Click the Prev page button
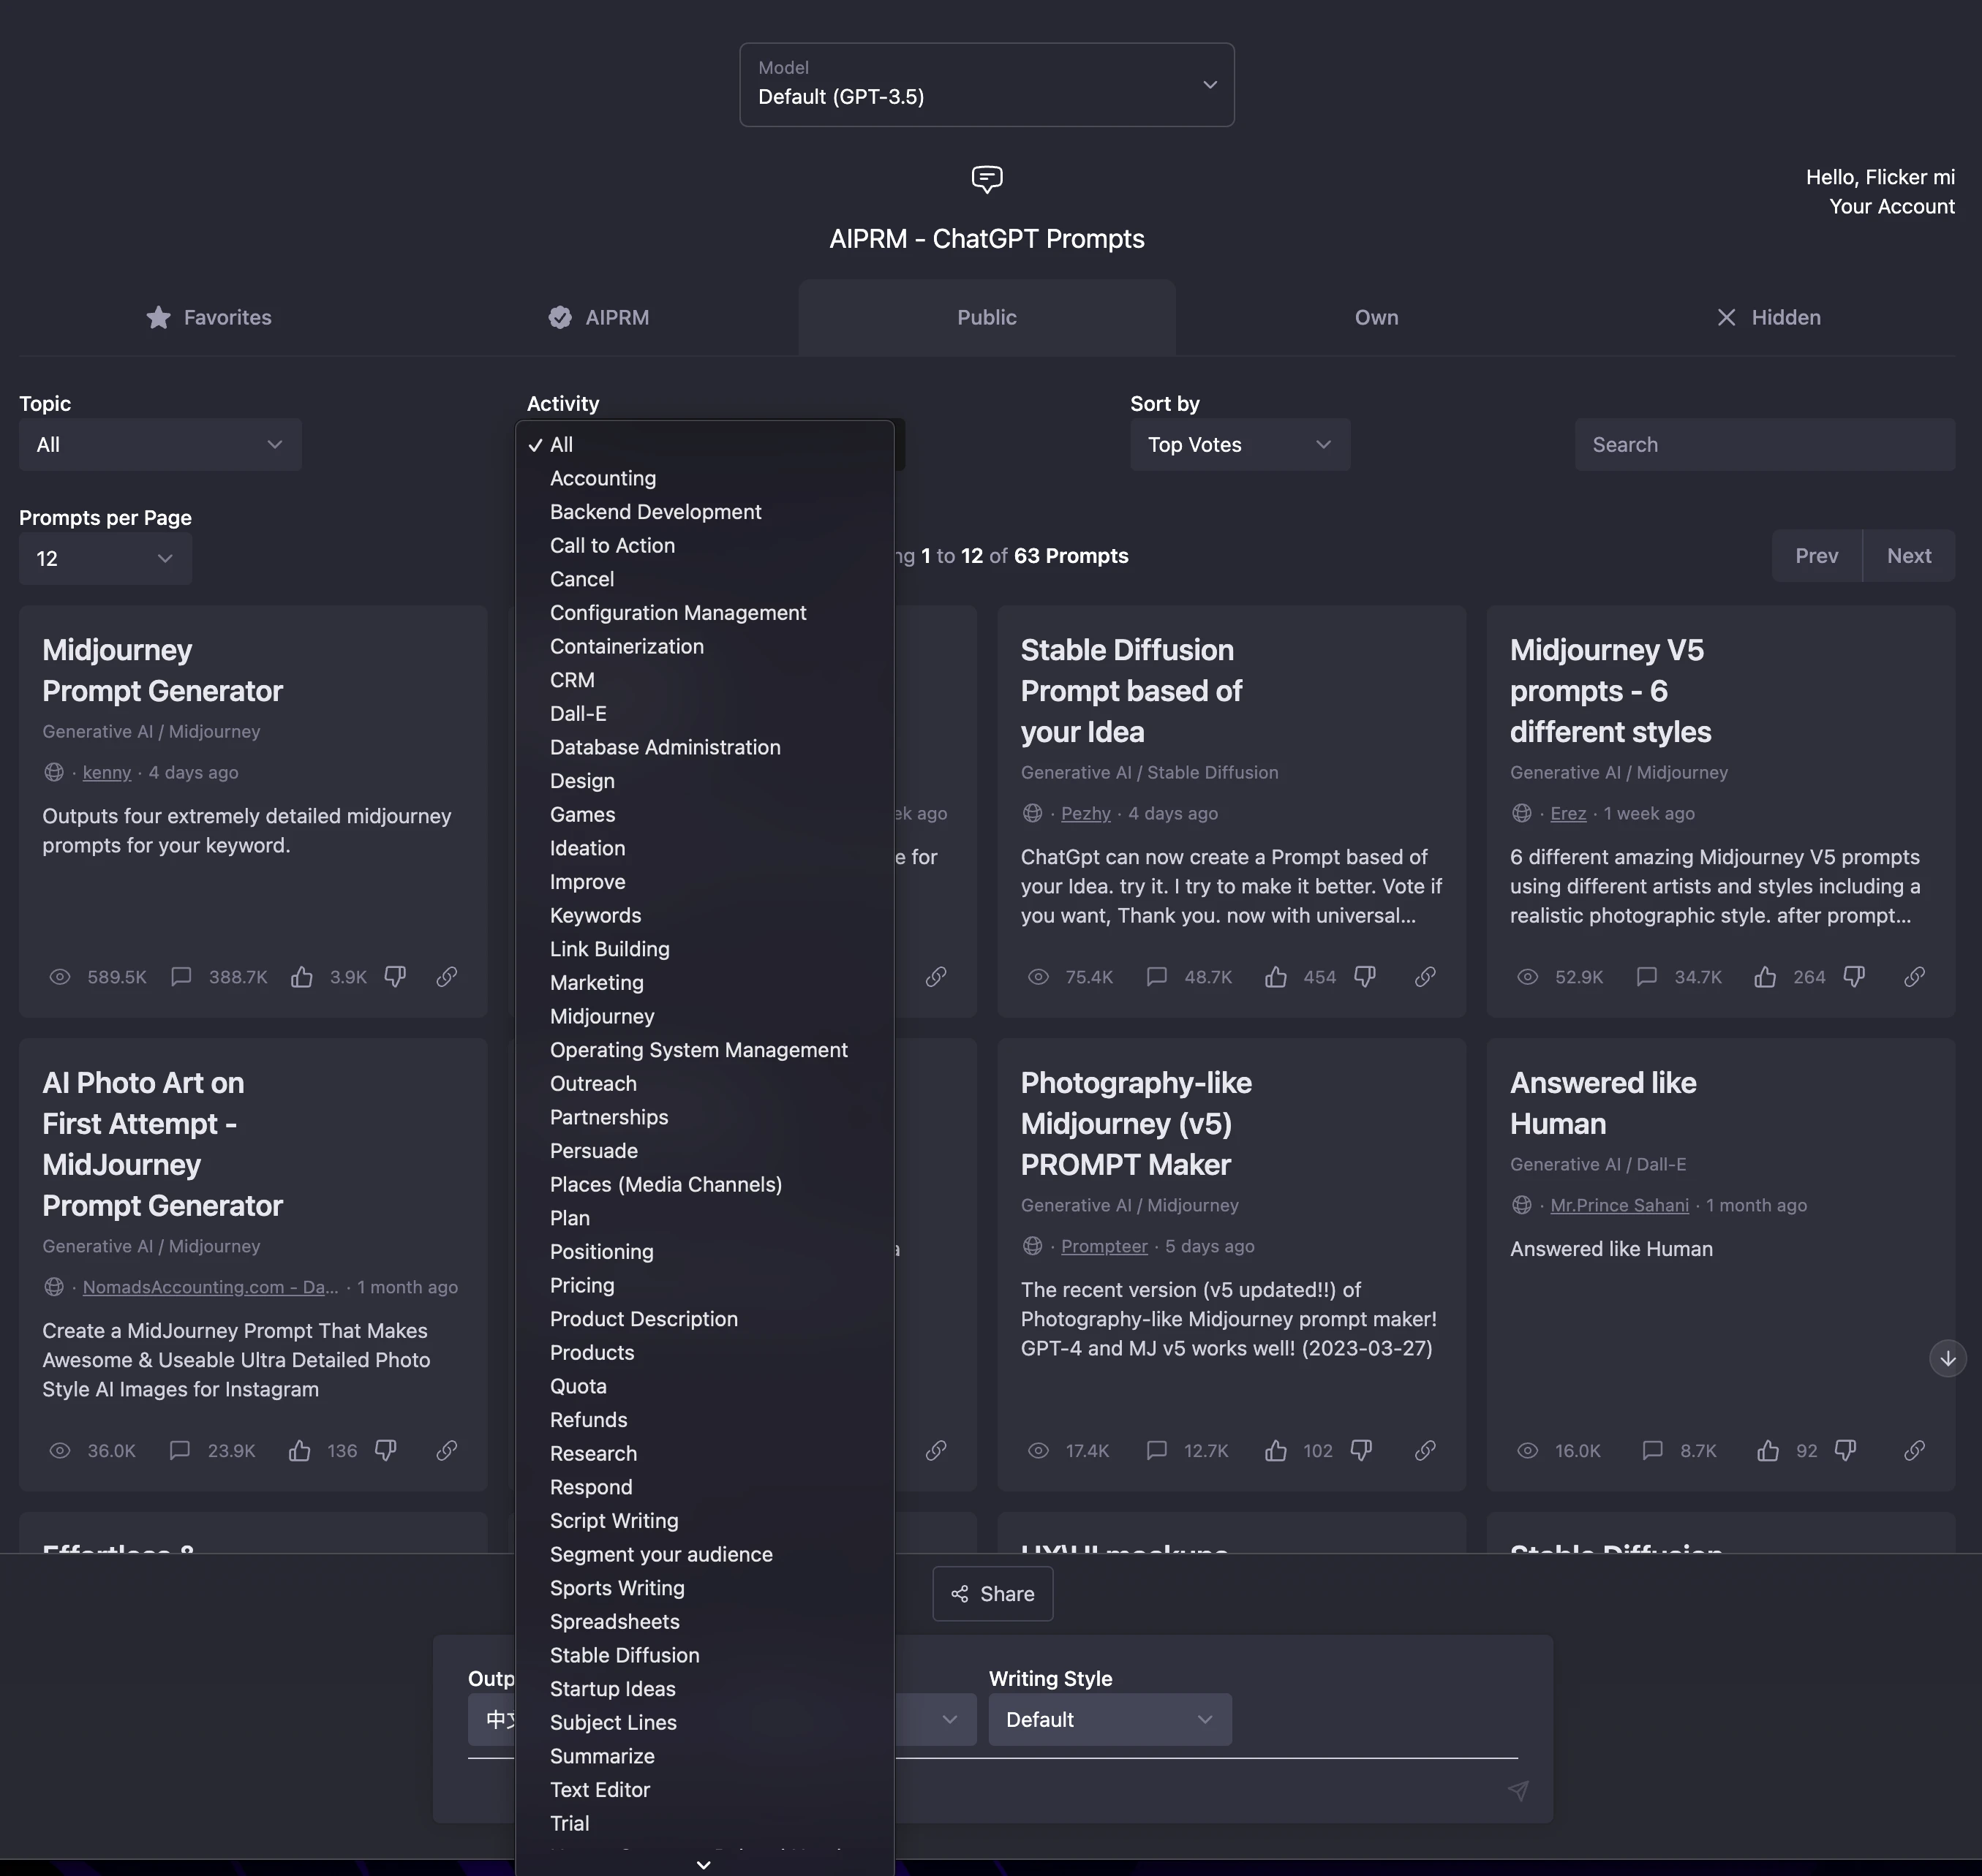The height and width of the screenshot is (1876, 1982). [1817, 556]
